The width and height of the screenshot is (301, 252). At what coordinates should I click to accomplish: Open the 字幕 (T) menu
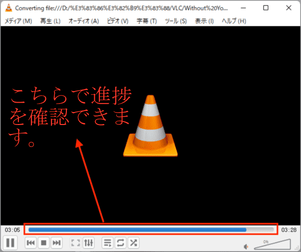pyautogui.click(x=147, y=21)
